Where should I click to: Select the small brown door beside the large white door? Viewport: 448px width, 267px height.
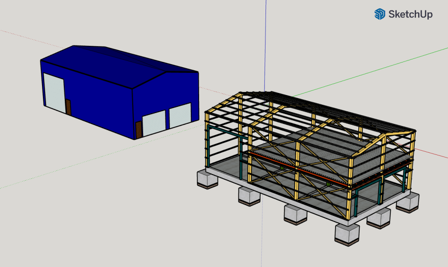point(68,107)
